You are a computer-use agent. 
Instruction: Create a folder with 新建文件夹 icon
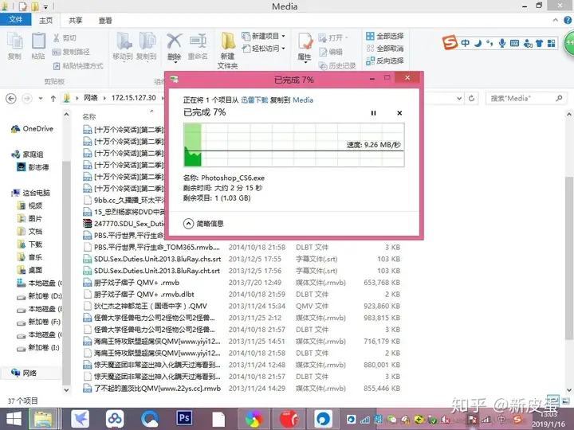(228, 49)
